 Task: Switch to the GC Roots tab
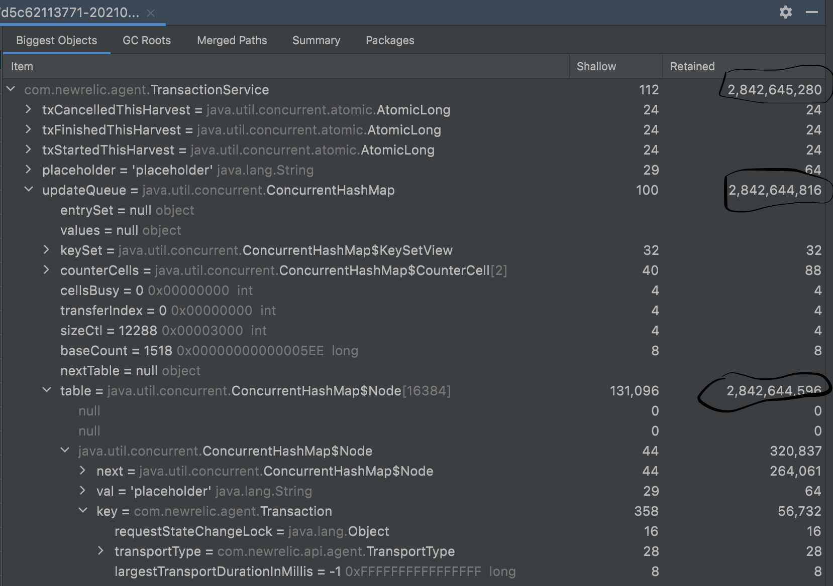click(147, 40)
